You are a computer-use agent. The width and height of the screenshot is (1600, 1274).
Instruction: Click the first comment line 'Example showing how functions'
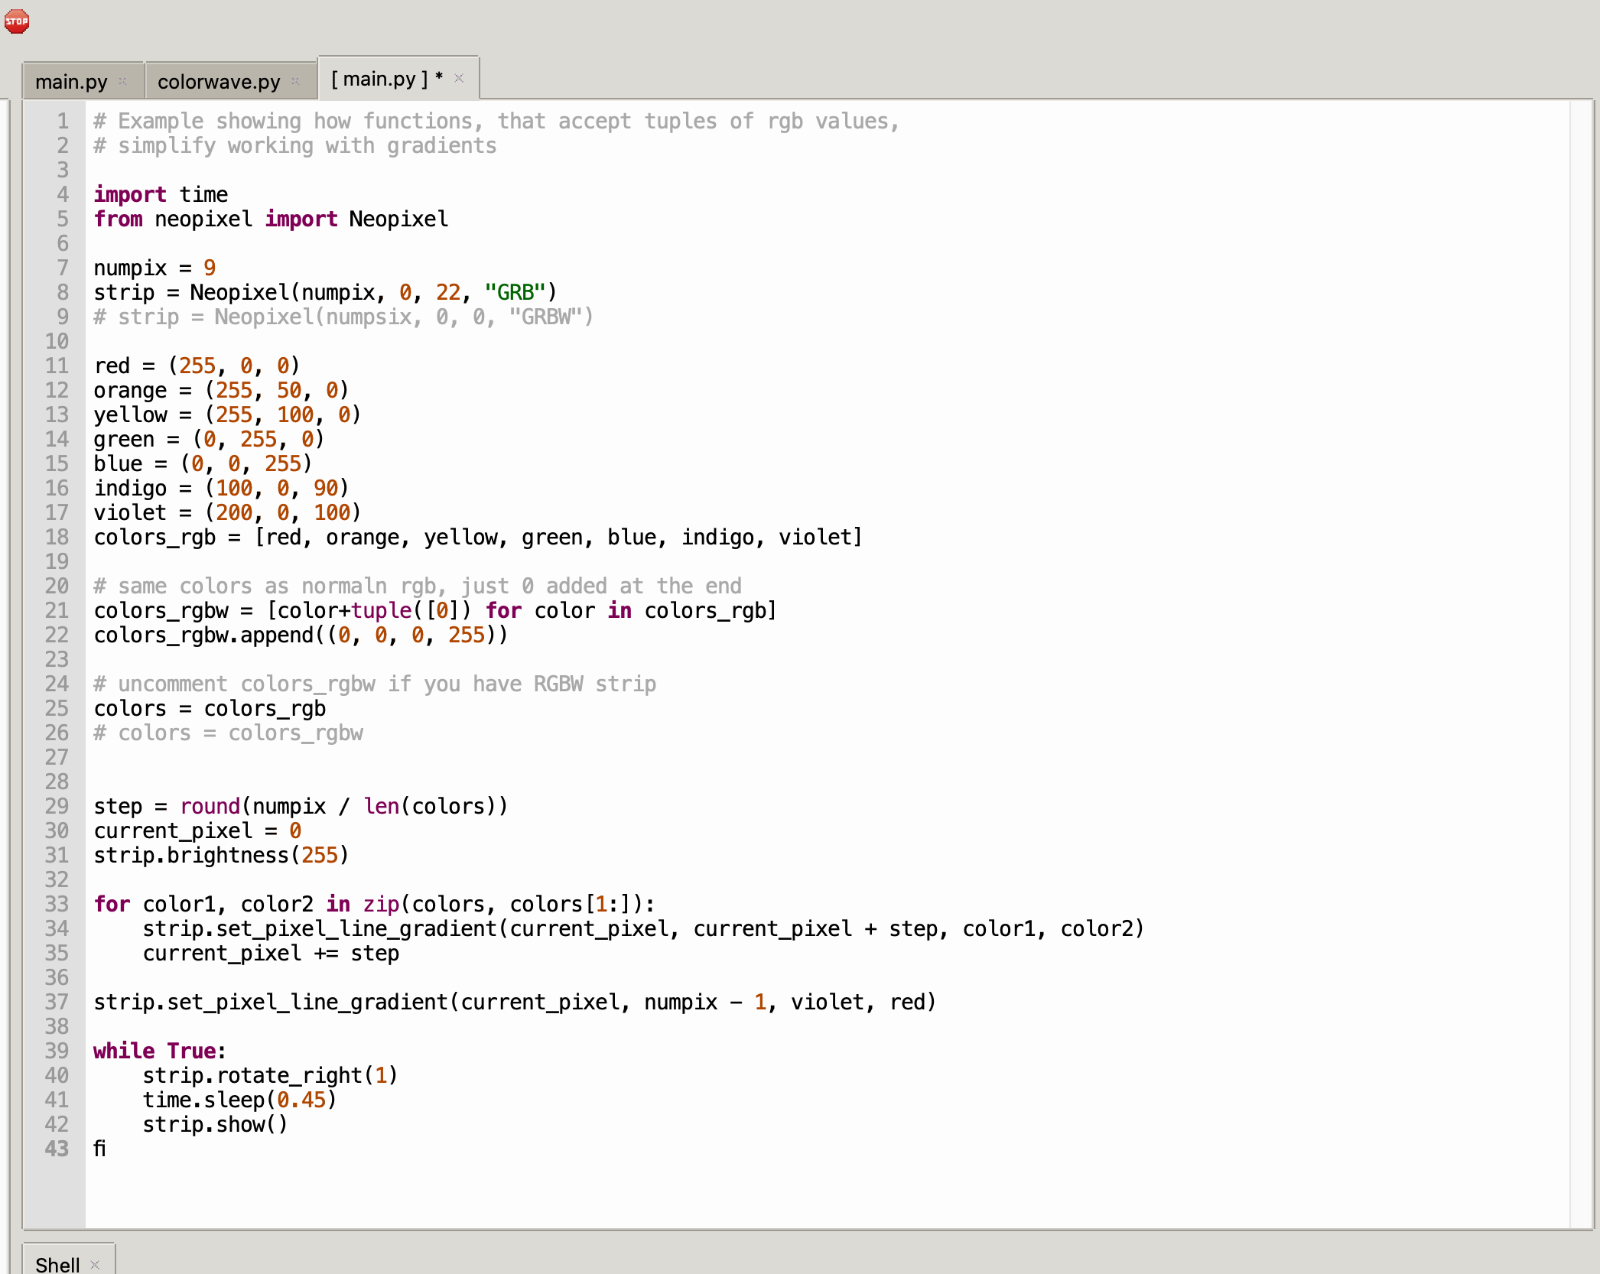click(x=496, y=121)
